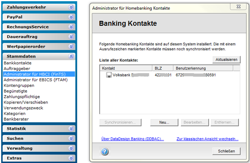Click the Statistik section header

39,129
